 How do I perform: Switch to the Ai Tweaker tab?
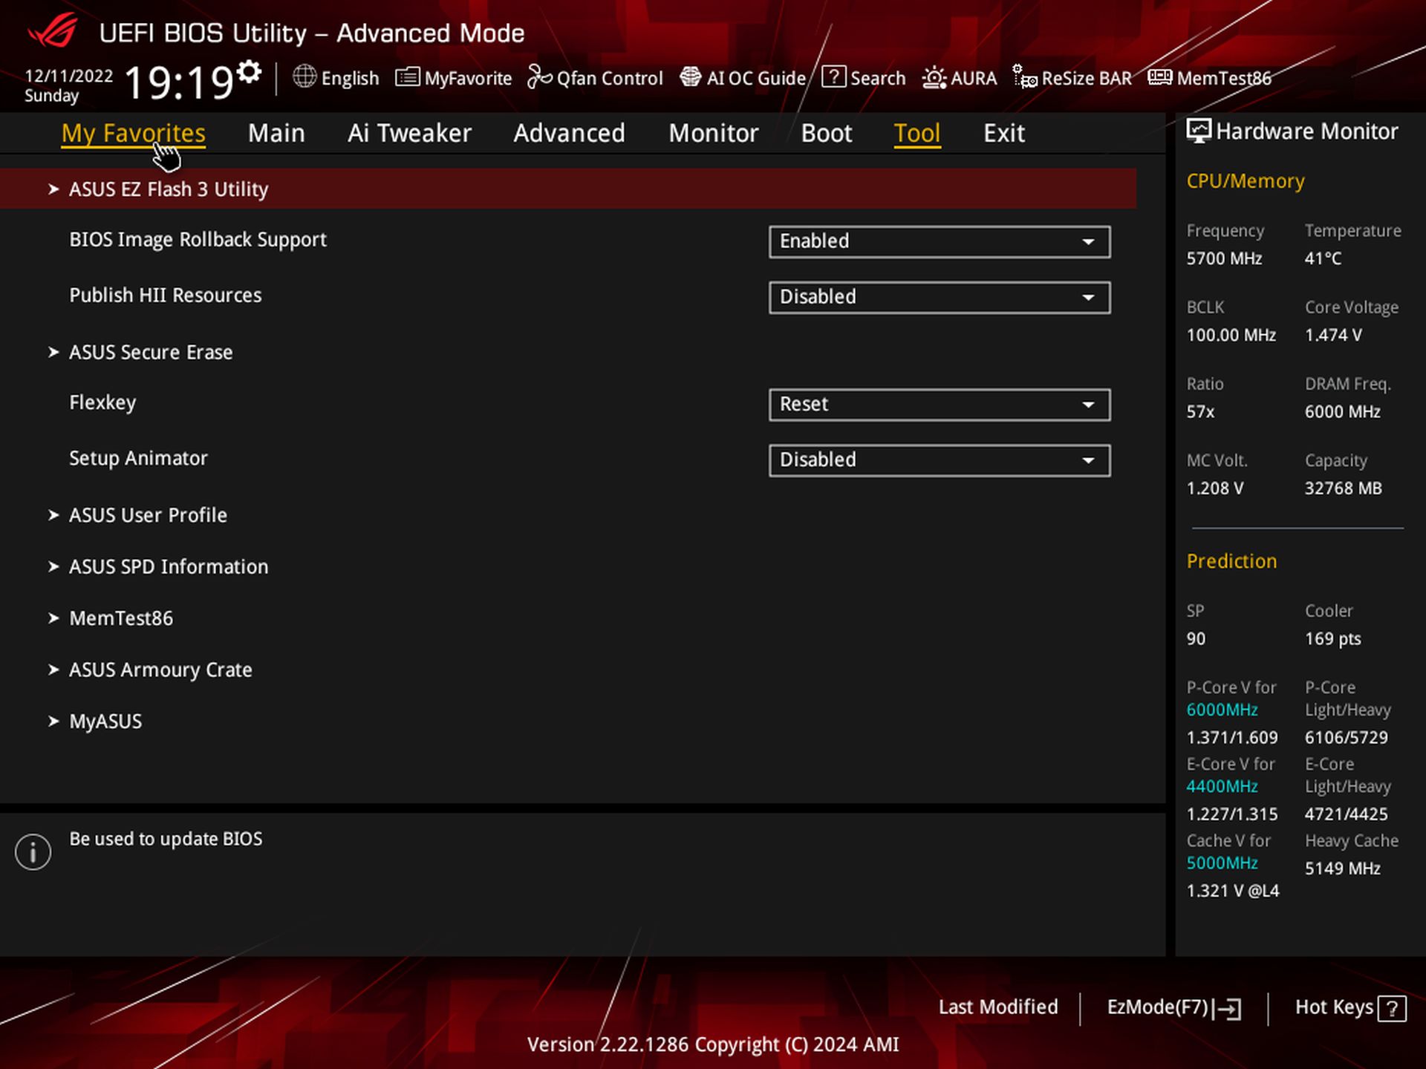pos(409,134)
